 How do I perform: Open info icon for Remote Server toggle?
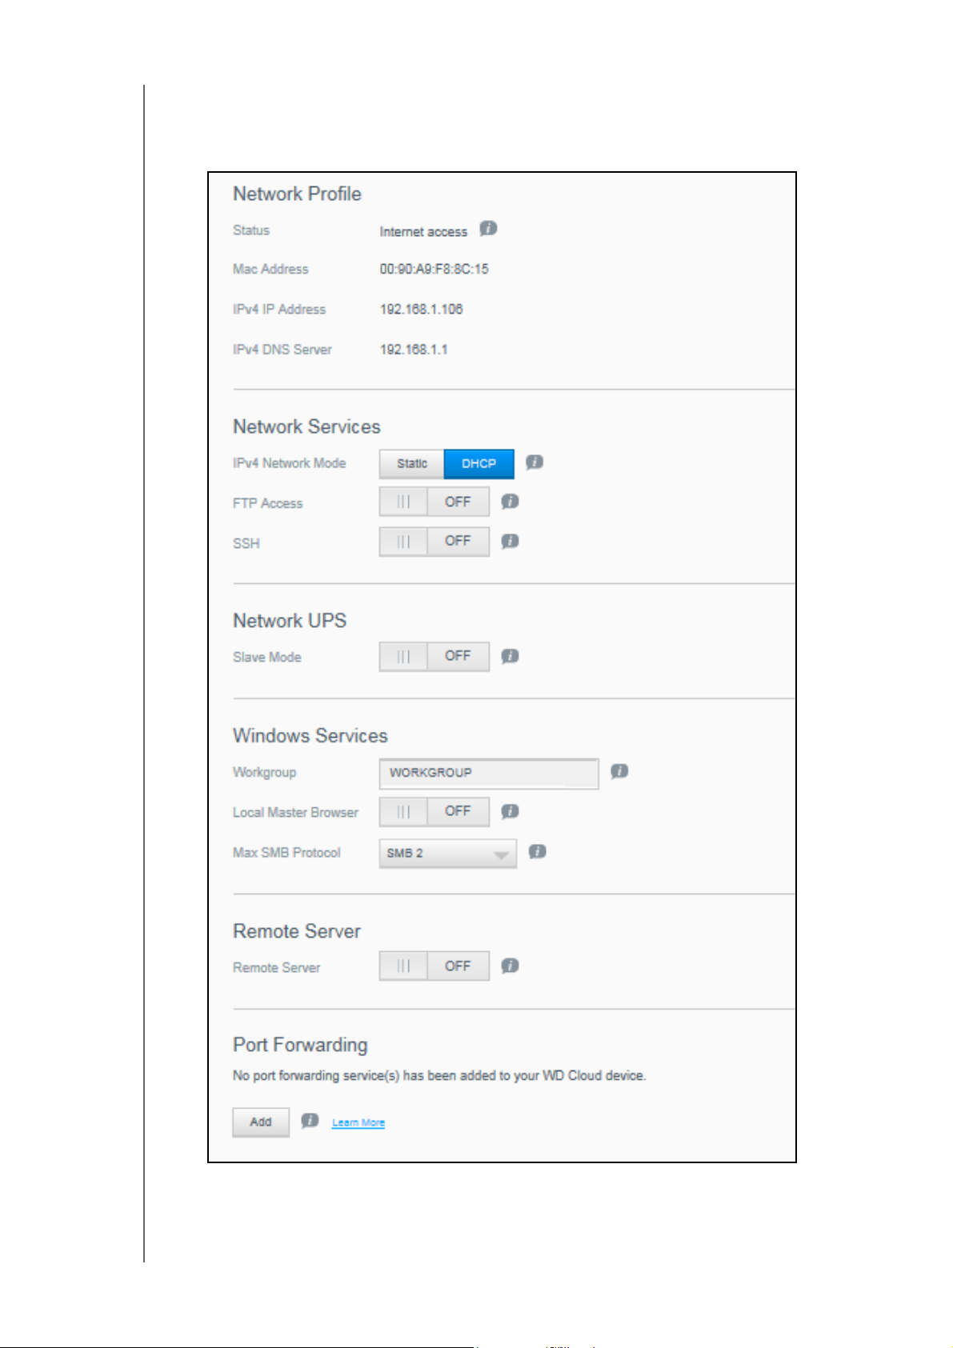pyautogui.click(x=510, y=966)
